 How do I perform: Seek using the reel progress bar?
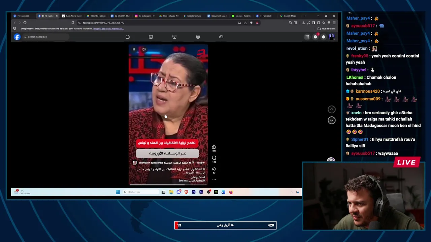coord(168,185)
